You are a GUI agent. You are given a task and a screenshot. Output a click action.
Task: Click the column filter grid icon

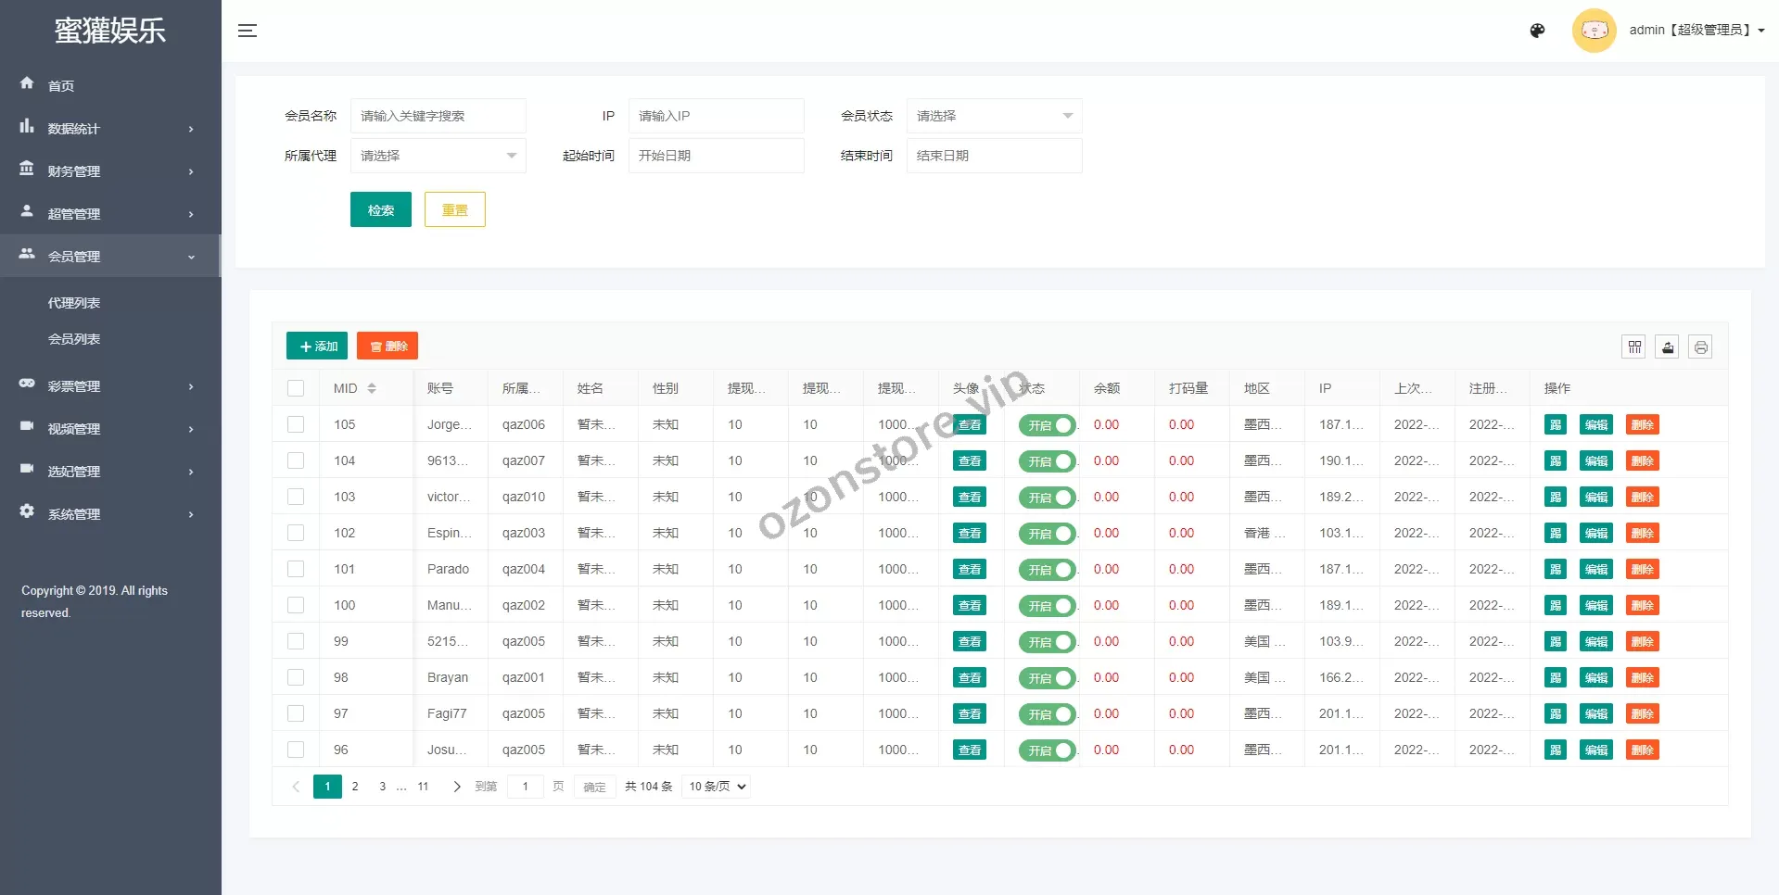[1634, 347]
